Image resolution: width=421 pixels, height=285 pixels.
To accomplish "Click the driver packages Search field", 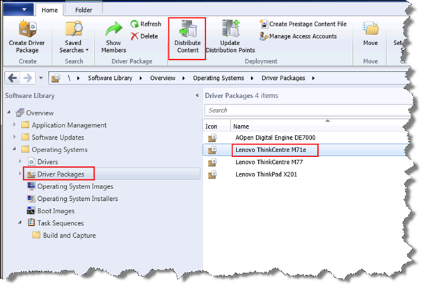I will [x=308, y=111].
